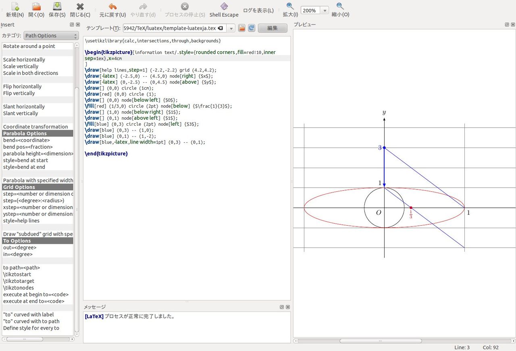The height and width of the screenshot is (351, 516).
Task: Zoom out with 縮小(O)
Action: [340, 10]
